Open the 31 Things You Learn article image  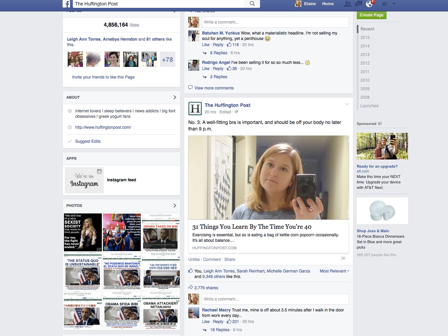269,178
